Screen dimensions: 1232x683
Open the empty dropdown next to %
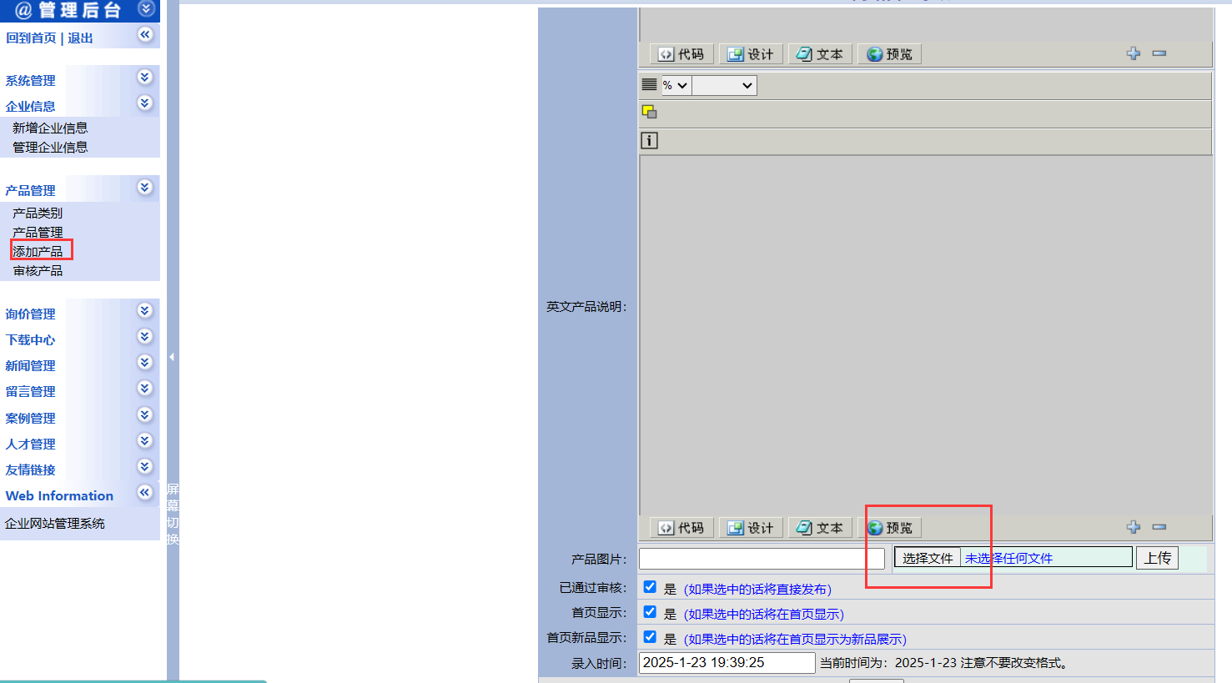tap(724, 85)
